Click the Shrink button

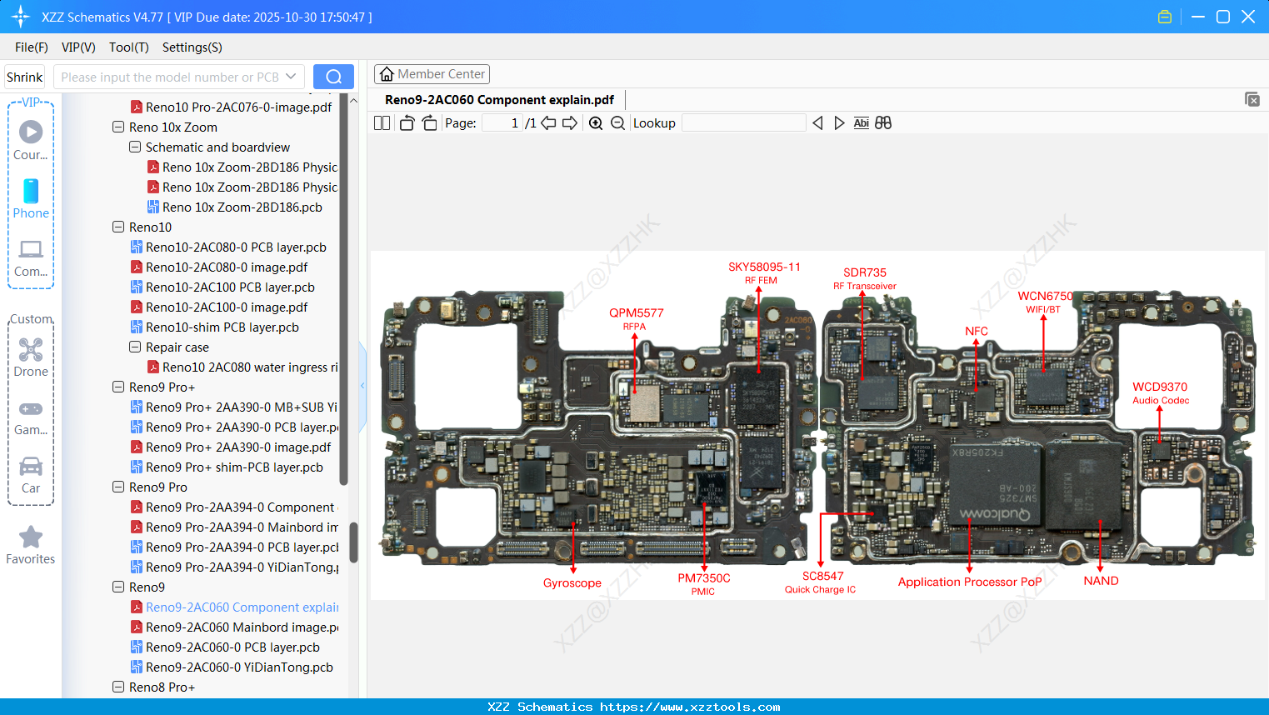[24, 77]
